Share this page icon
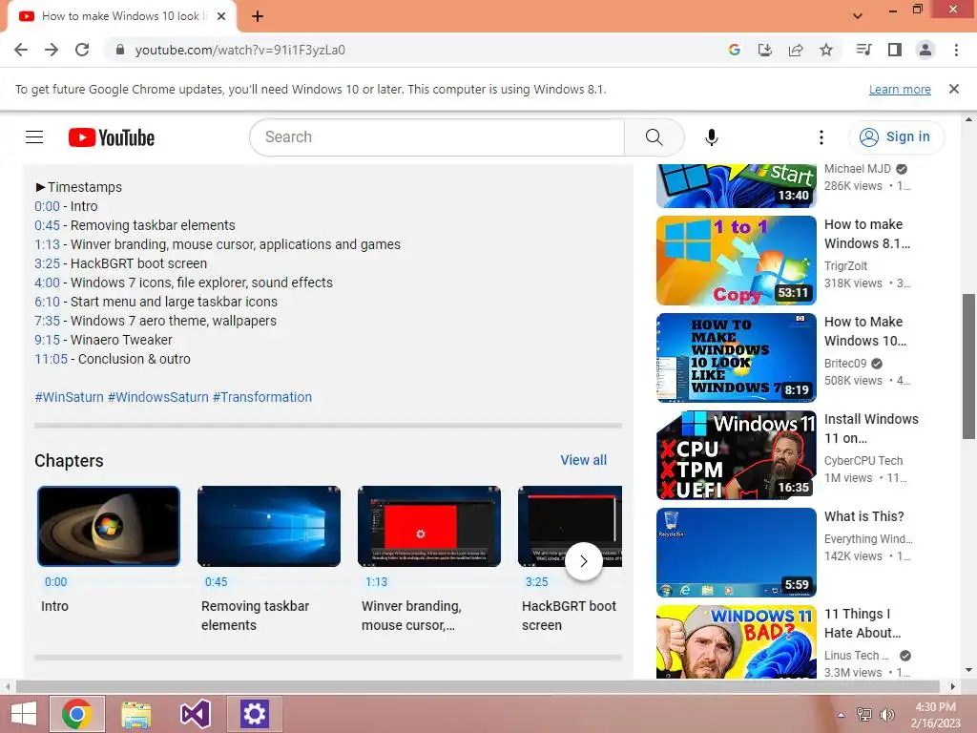Viewport: 977px width, 733px height. 796,50
